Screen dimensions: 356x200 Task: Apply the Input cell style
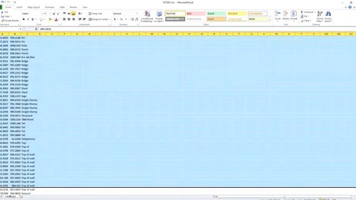[x=216, y=19]
